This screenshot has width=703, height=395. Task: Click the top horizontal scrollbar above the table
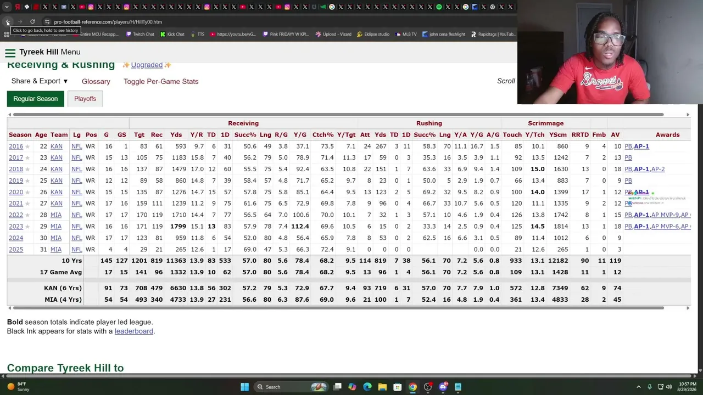[338, 115]
